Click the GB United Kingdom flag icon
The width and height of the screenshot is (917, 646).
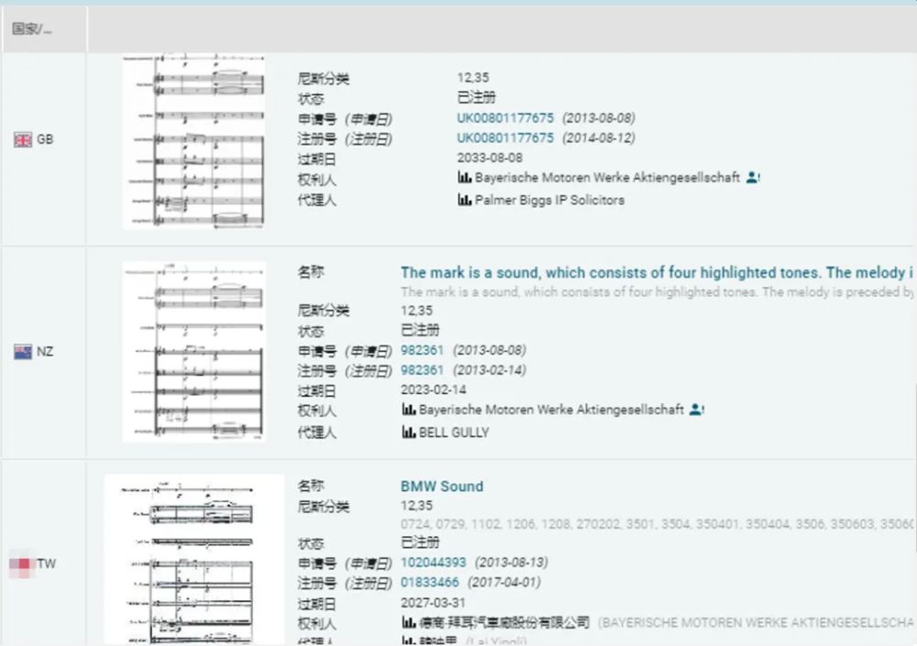tap(23, 139)
